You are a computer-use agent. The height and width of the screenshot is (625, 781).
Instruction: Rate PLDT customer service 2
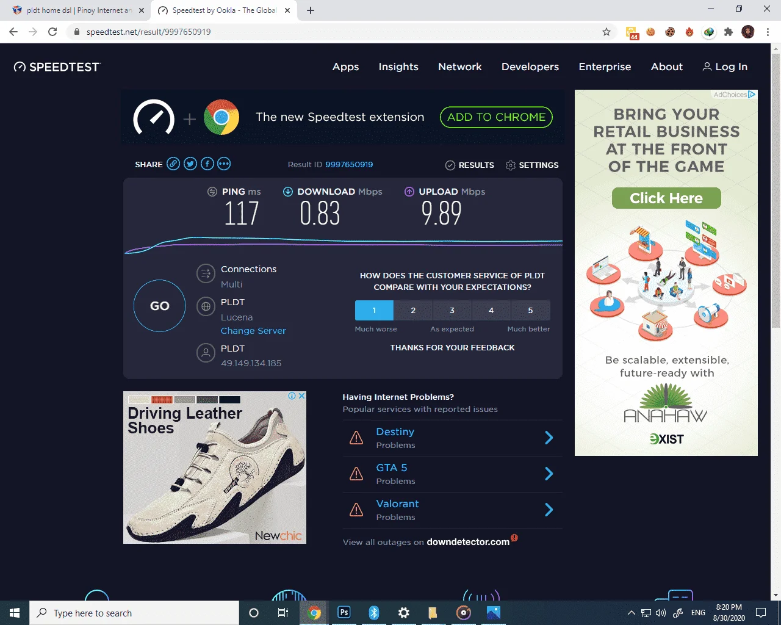point(413,310)
